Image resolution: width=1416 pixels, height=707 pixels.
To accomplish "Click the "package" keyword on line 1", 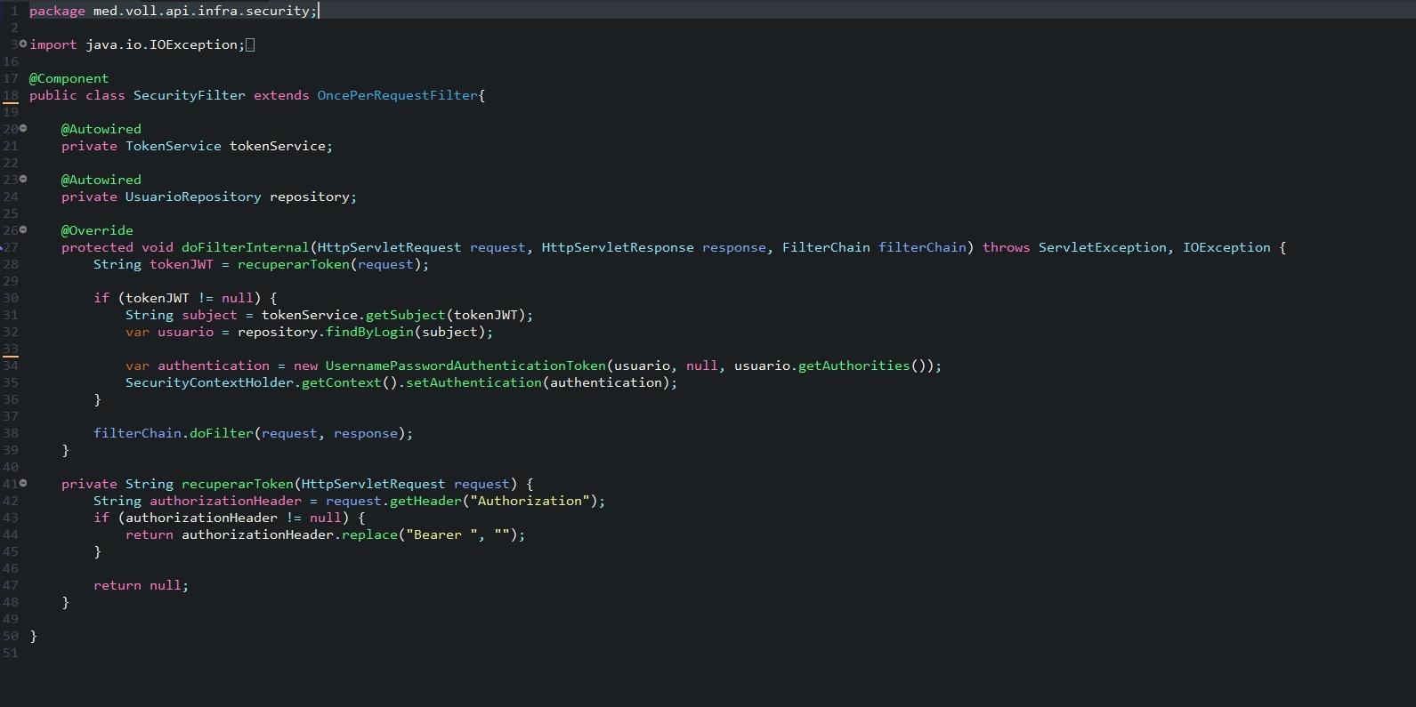I will (x=57, y=11).
